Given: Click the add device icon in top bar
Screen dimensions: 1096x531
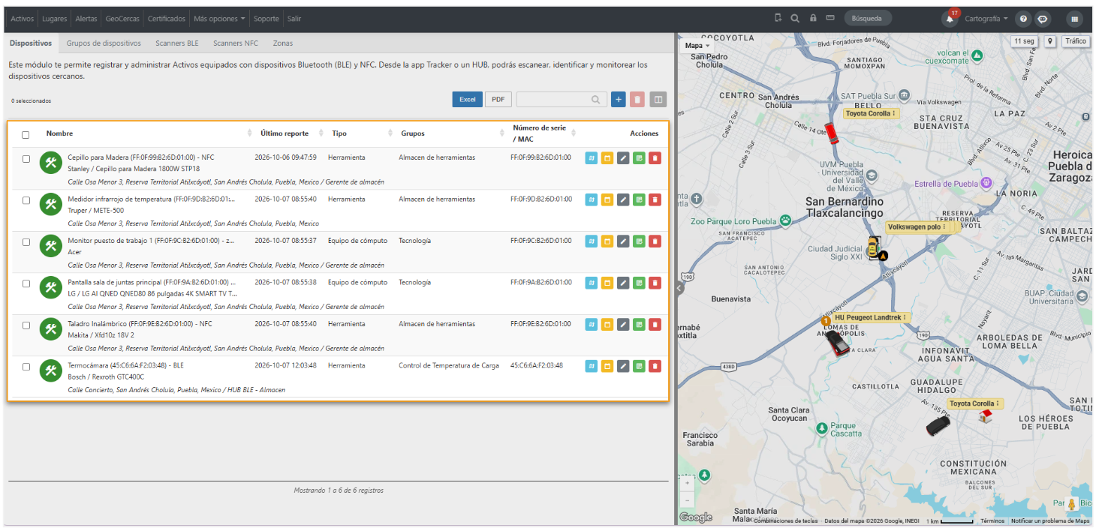Looking at the screenshot, I should 778,18.
